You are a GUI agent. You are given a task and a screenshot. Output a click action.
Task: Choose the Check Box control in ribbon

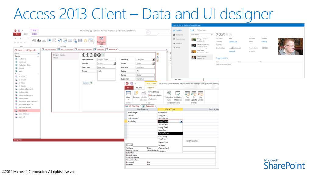(59, 40)
